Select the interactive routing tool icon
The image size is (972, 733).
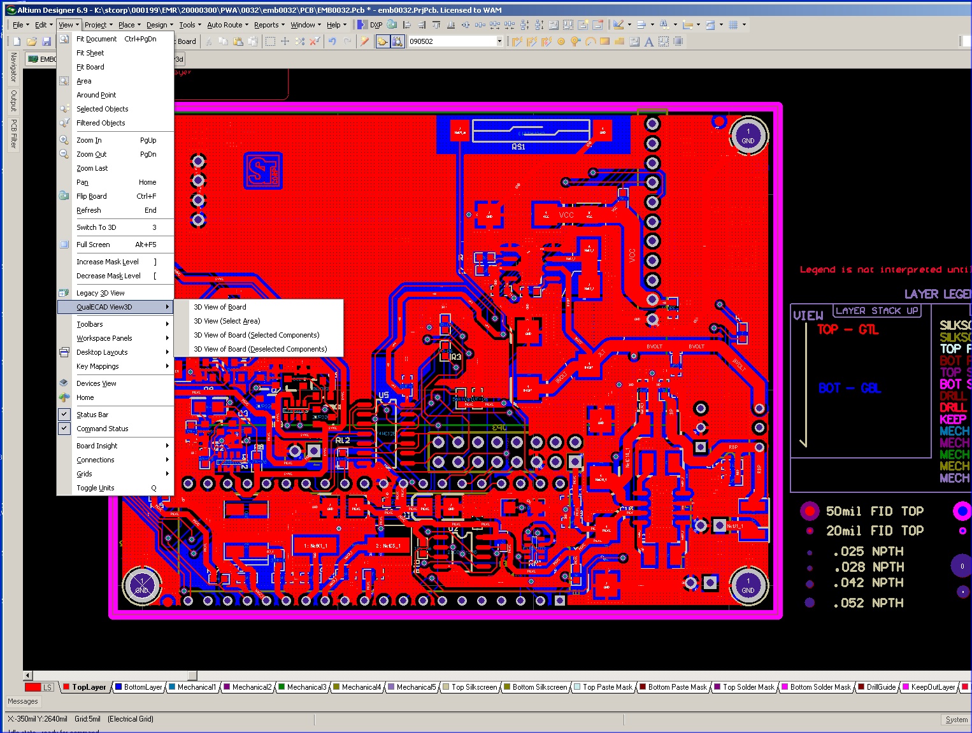[517, 41]
